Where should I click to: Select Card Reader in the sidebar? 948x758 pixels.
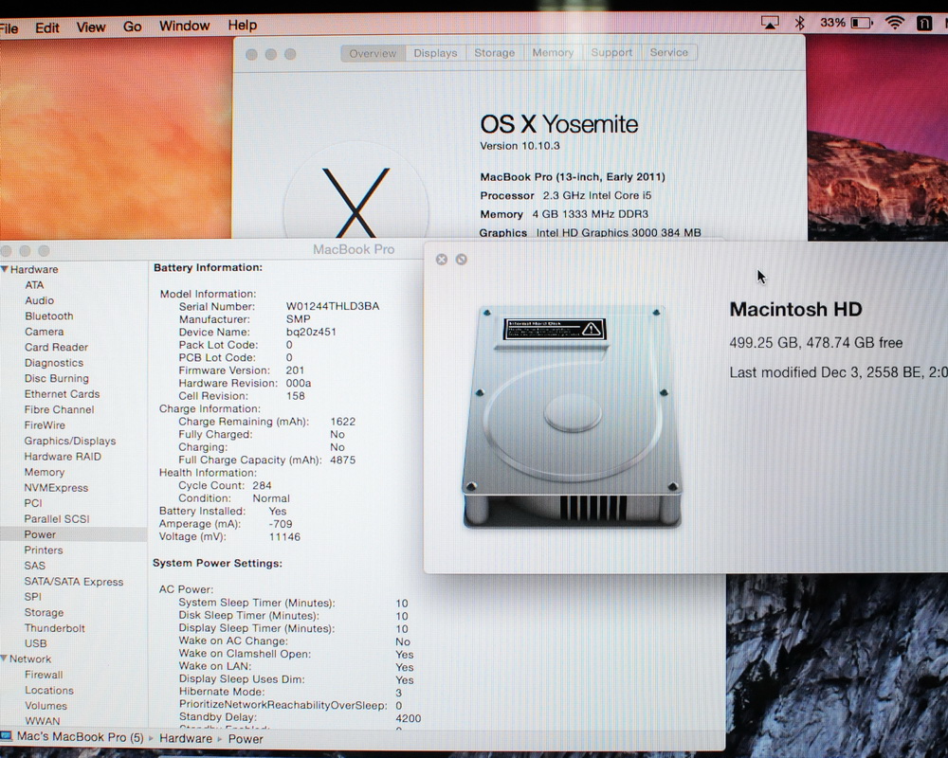pyautogui.click(x=56, y=347)
